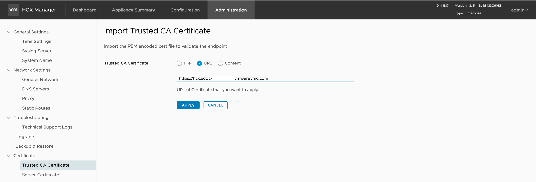This screenshot has width=536, height=182.
Task: Select the URL radio button
Action: pos(199,63)
